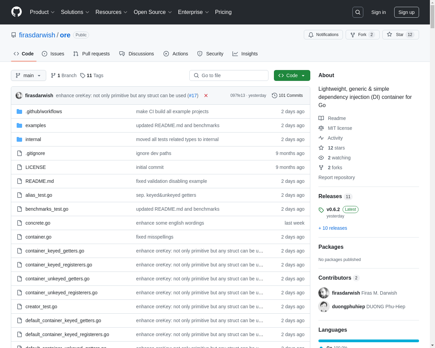Screen dimensions: 435x348
Task: Switch to the Discussions tab
Action: [x=137, y=54]
